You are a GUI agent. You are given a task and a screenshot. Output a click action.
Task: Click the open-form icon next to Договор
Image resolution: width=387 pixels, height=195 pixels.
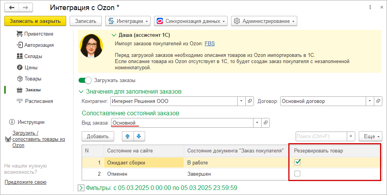[378, 101]
